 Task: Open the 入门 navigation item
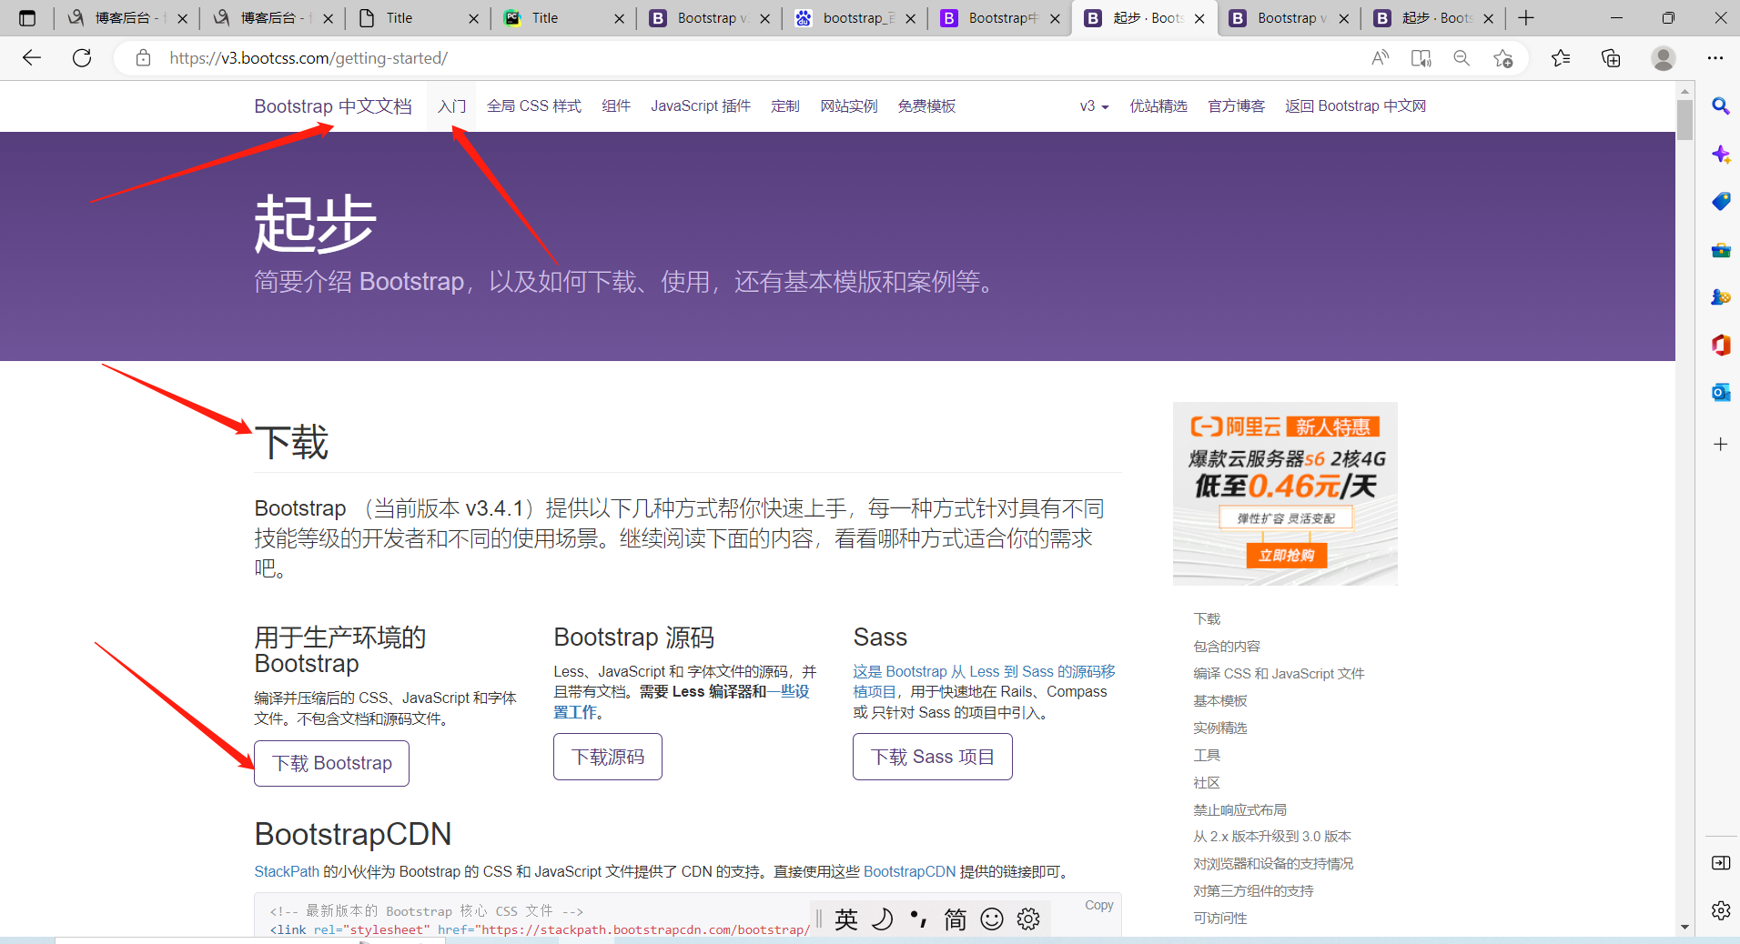(x=451, y=106)
